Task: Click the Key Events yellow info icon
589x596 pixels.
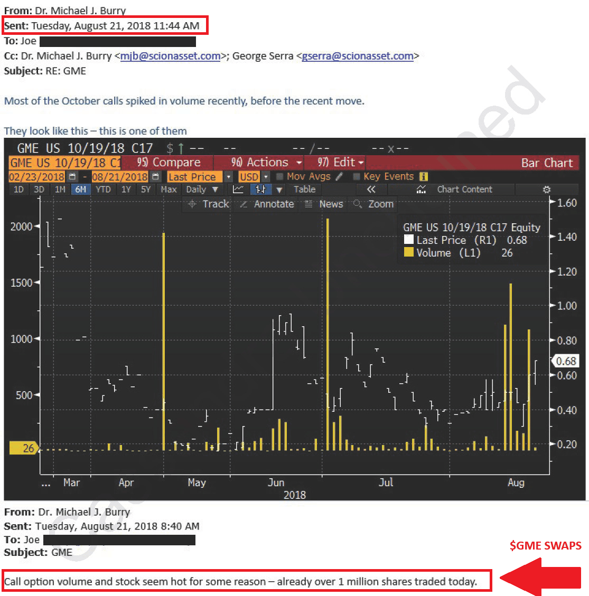Action: point(423,176)
